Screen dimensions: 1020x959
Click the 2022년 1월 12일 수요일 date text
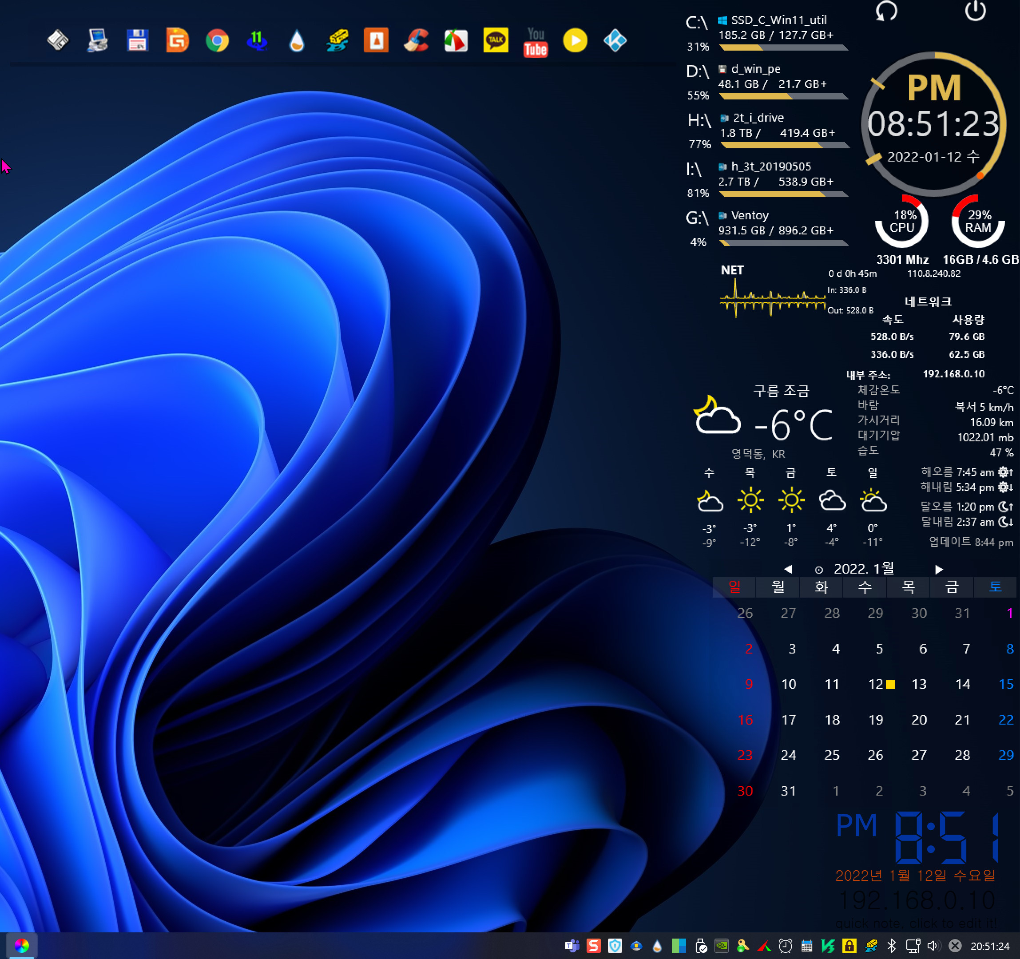(x=915, y=876)
